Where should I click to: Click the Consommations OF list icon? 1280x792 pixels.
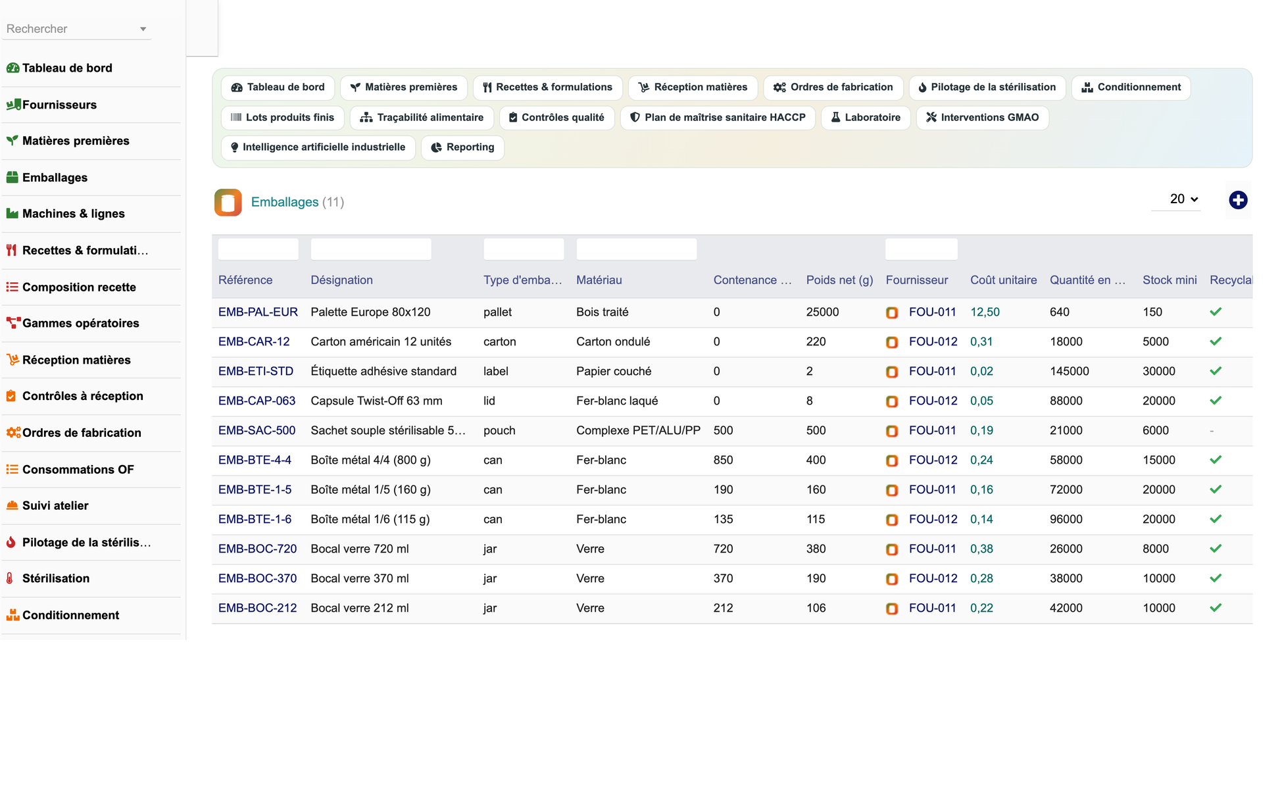click(12, 469)
